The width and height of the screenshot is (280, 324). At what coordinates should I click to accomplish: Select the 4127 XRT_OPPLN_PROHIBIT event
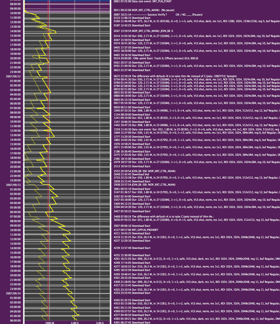136,230
